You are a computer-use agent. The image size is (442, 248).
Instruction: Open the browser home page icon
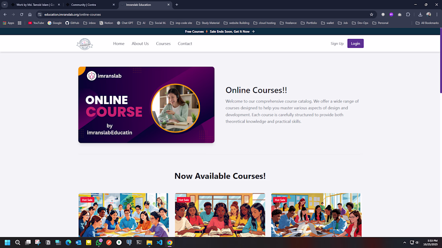(x=30, y=14)
